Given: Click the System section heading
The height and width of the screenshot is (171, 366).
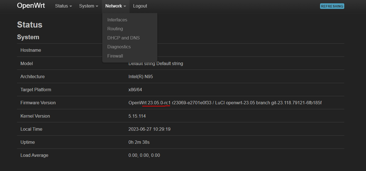Looking at the screenshot, I should tap(28, 37).
